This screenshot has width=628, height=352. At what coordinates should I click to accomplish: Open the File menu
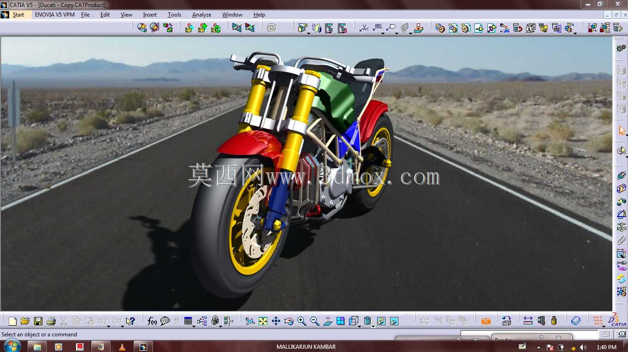pos(85,15)
